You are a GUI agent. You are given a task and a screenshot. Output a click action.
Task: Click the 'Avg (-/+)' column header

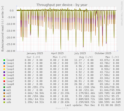86,57
